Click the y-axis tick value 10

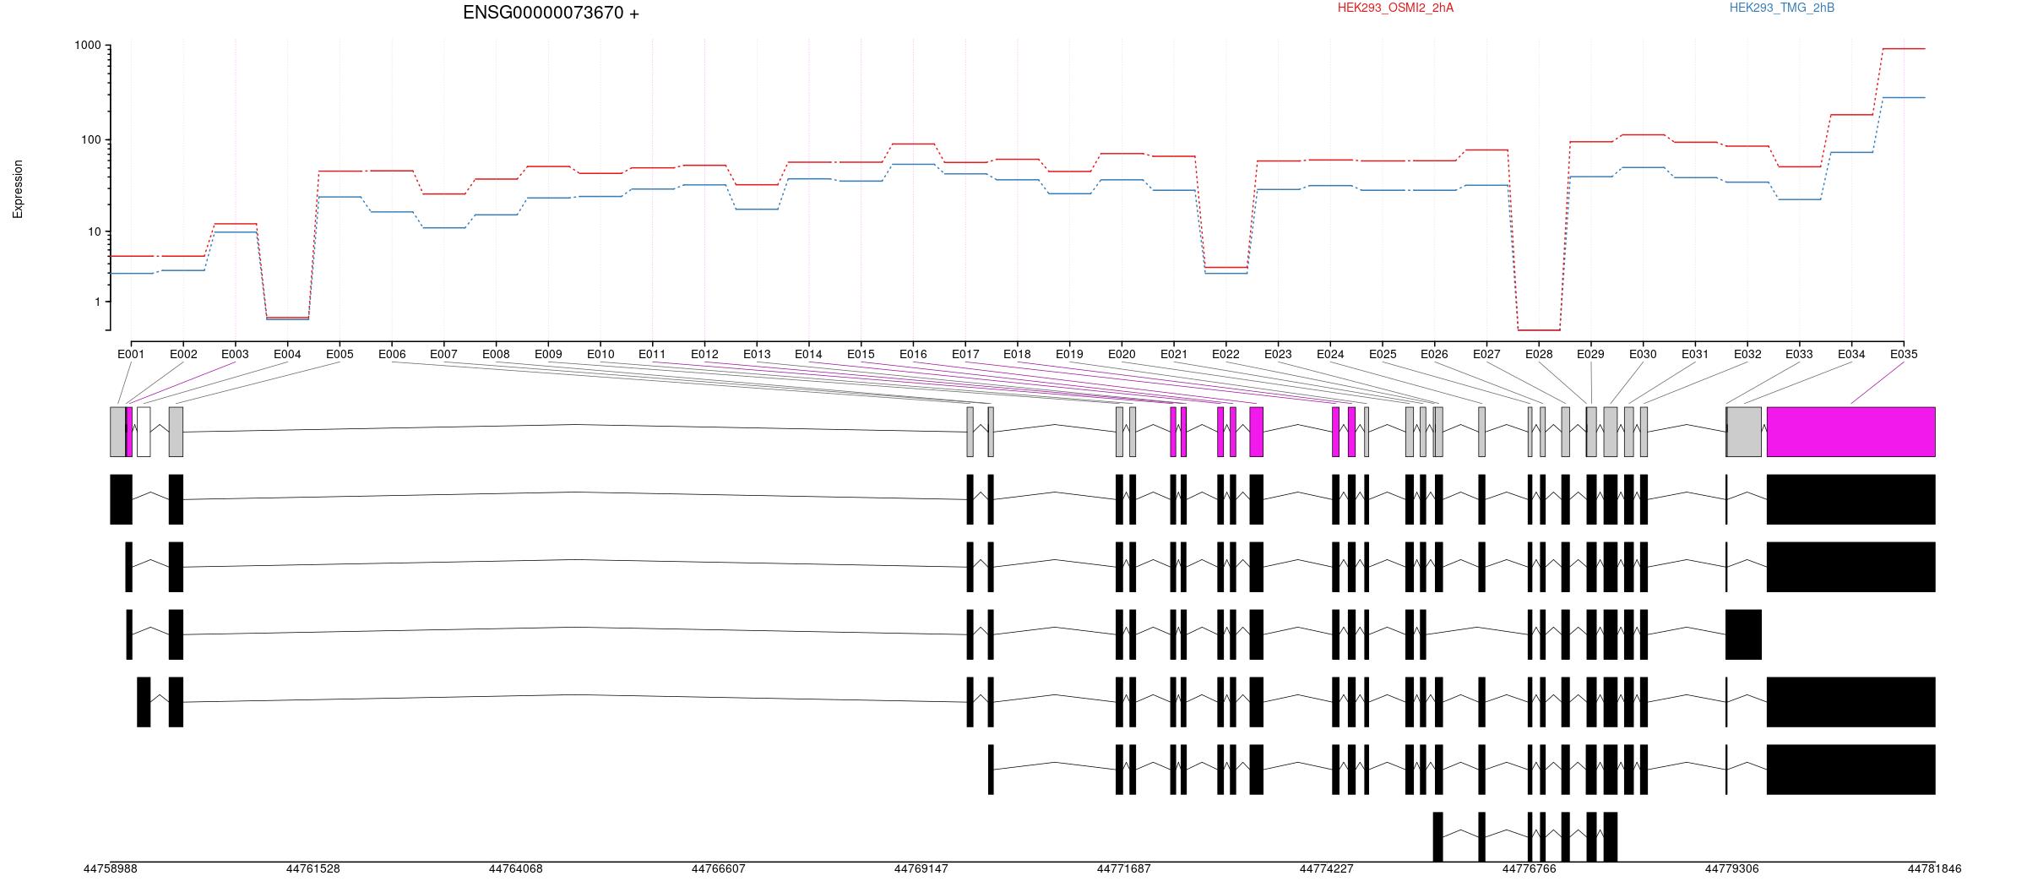click(x=95, y=231)
